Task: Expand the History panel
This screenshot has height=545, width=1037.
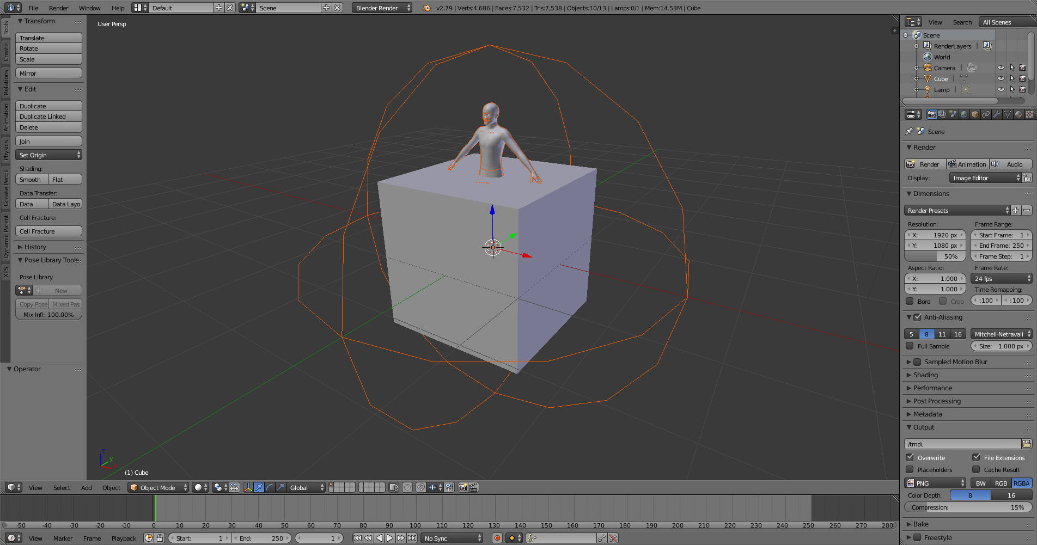Action: [x=35, y=247]
